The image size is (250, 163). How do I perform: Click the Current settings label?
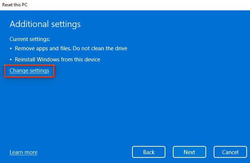click(x=30, y=39)
